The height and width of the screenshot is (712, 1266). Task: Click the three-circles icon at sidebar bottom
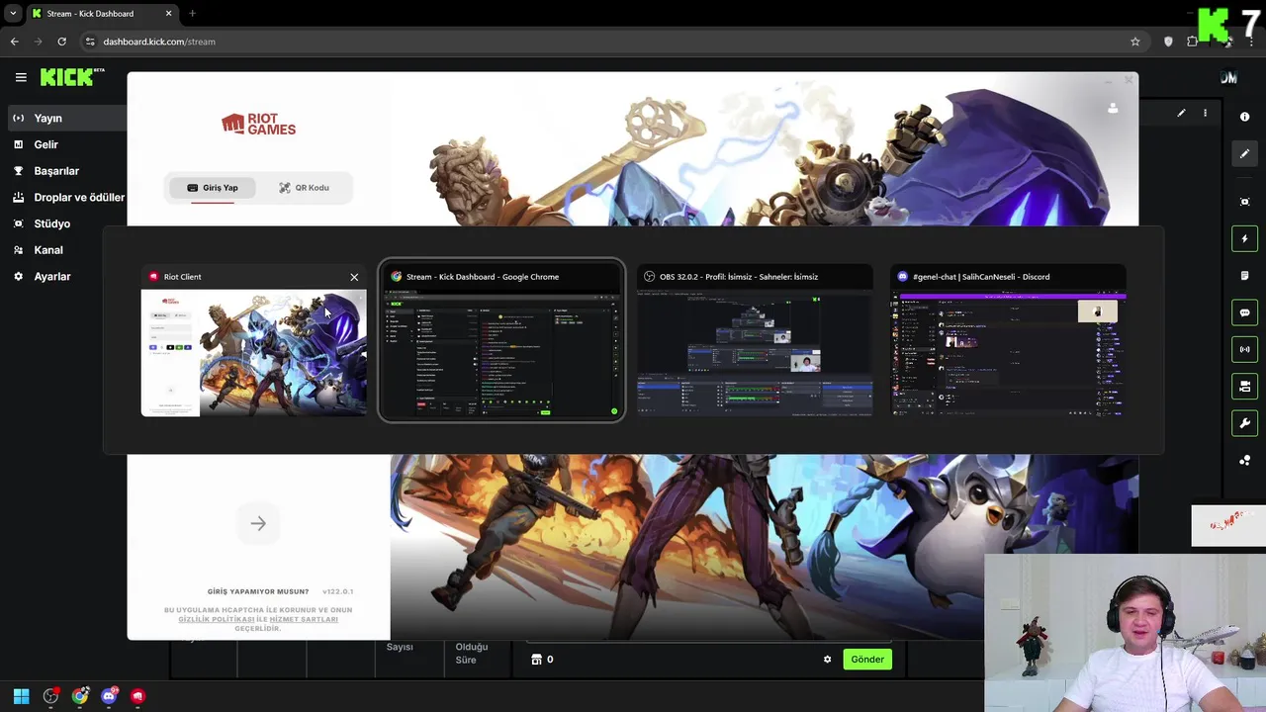point(1244,460)
